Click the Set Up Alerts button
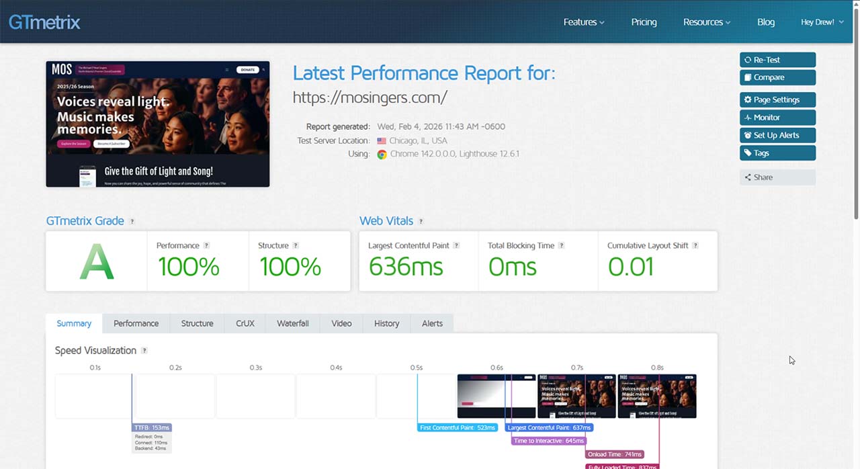860x469 pixels. pyautogui.click(x=777, y=135)
